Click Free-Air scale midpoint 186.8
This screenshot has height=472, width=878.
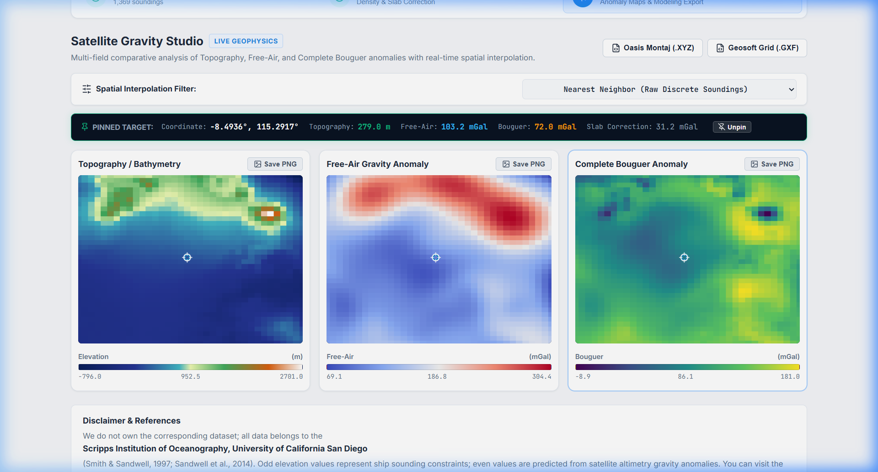(437, 376)
